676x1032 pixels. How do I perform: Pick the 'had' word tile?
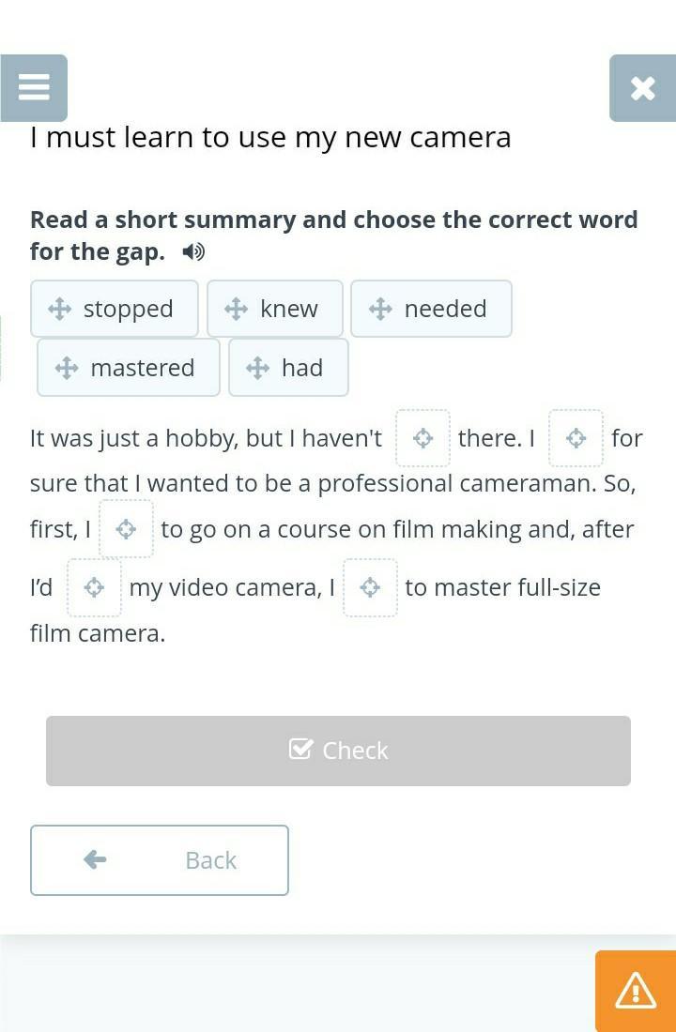288,368
